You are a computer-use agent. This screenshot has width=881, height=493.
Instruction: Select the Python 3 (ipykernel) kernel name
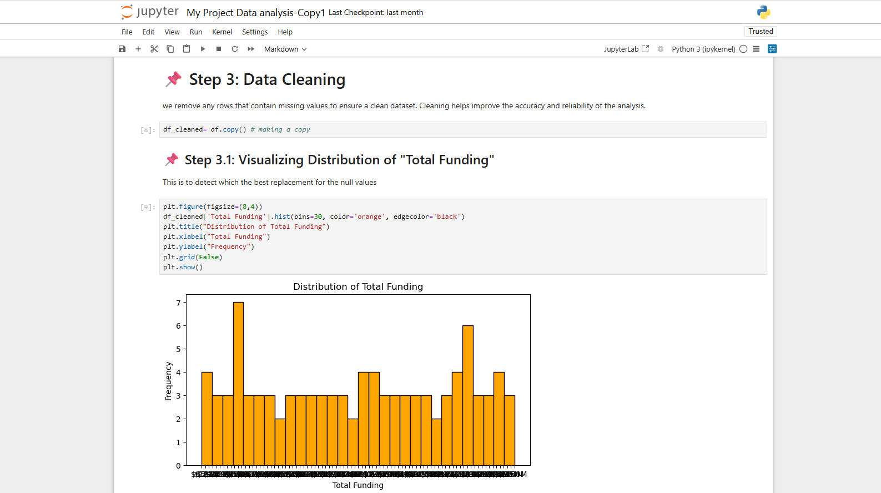point(703,49)
